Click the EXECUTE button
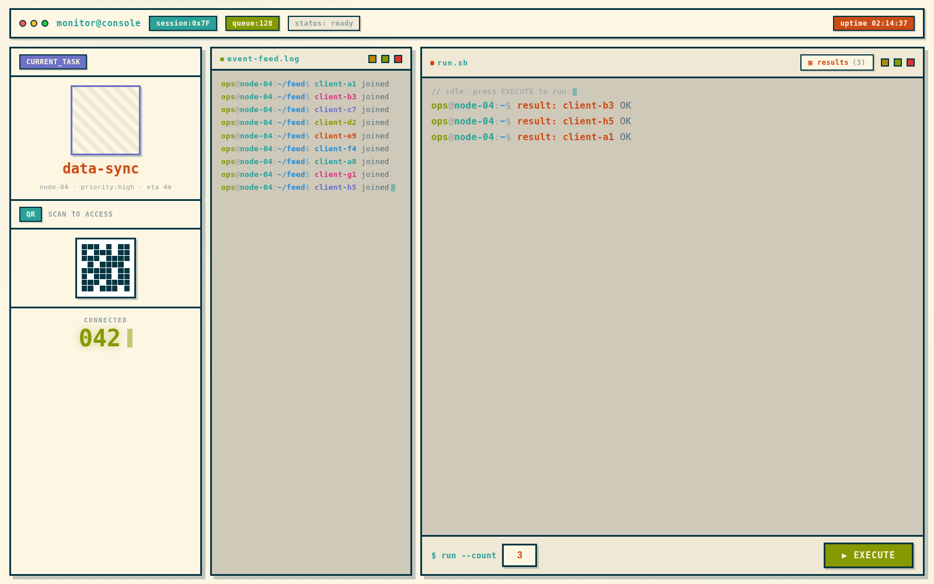Image resolution: width=934 pixels, height=584 pixels. point(869,555)
